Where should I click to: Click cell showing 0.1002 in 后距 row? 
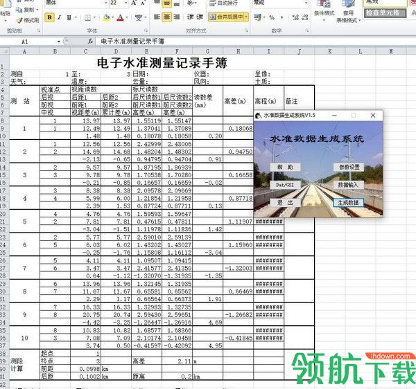tap(85, 377)
